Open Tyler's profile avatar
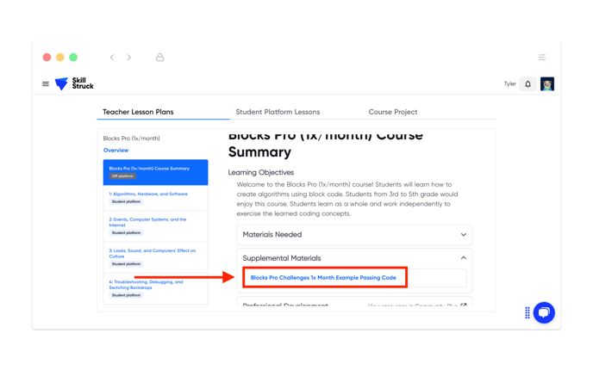 point(546,83)
